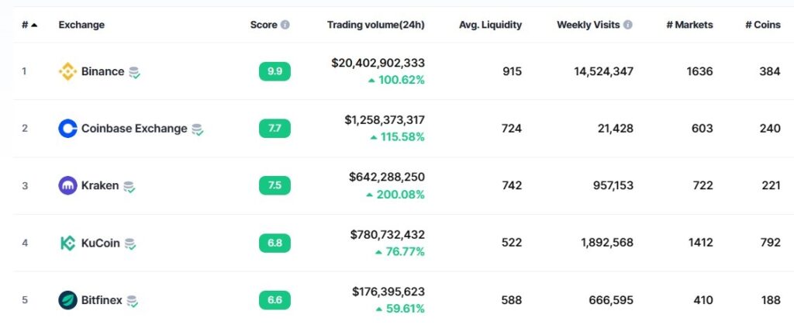794x328 pixels.
Task: Click Bitfinex's 6.6 score badge
Action: coord(274,300)
